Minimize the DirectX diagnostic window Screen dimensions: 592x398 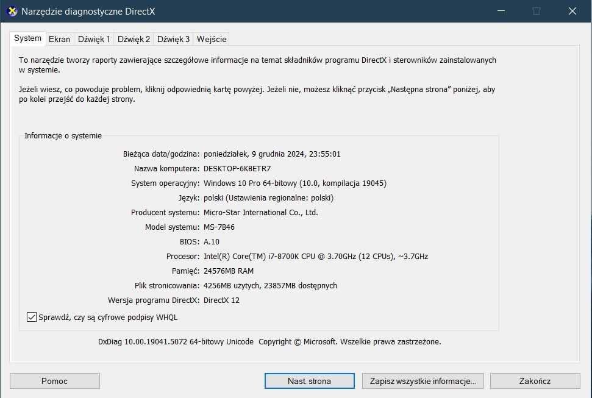tap(501, 11)
